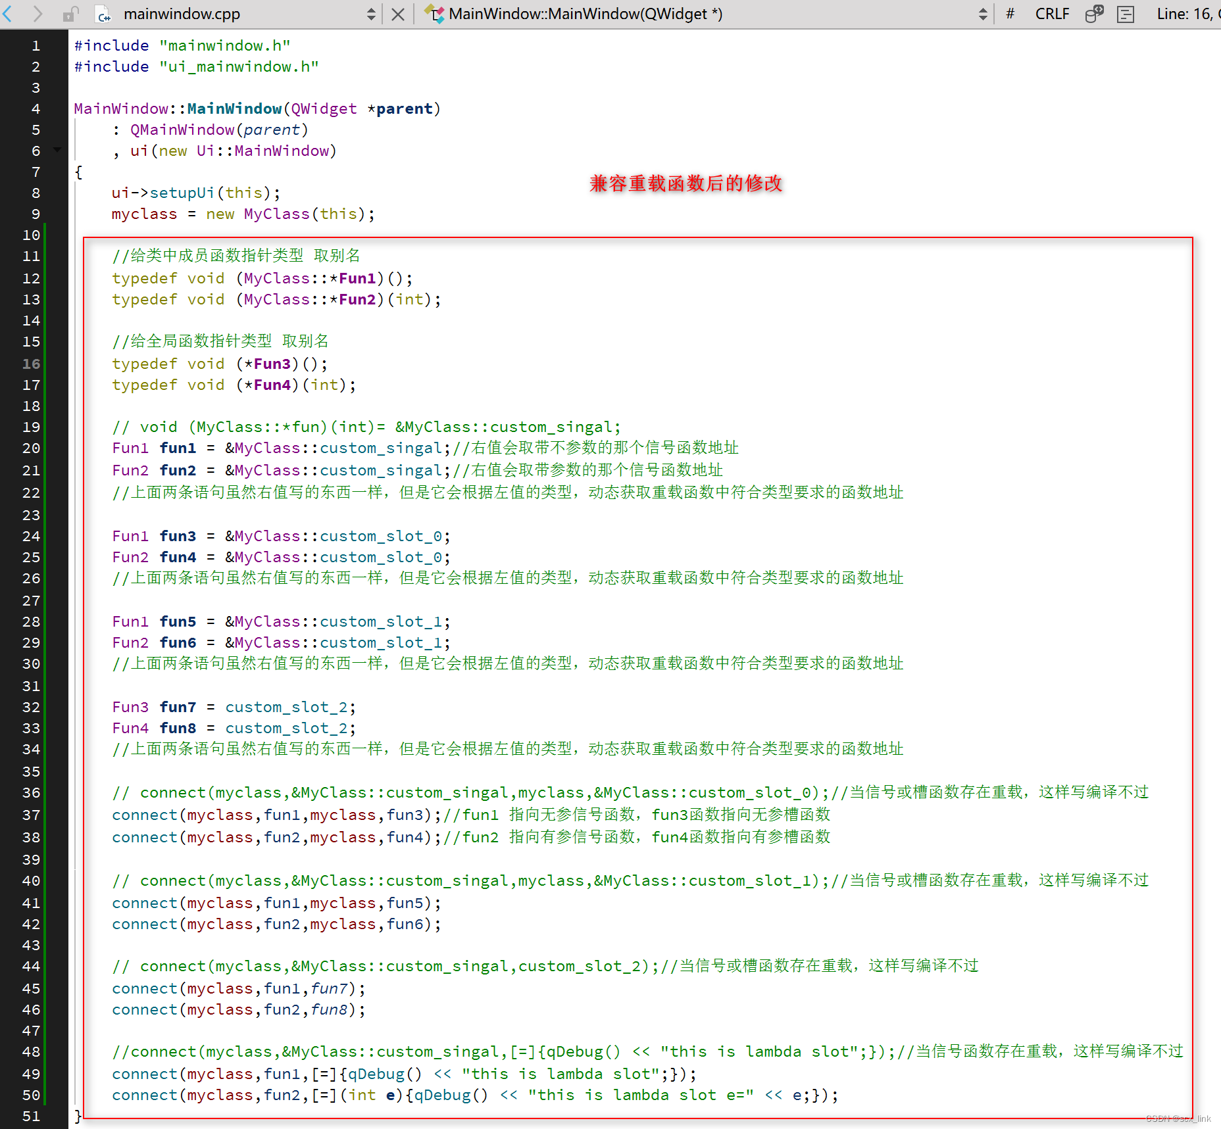
Task: Click italic 'fun7' argument on line 45
Action: (330, 988)
